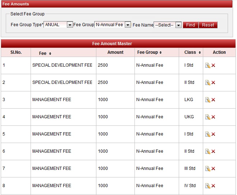Viewport: 237px width, 195px height.
Task: Edit row 5 Management Fee for I Std
Action: click(208, 134)
